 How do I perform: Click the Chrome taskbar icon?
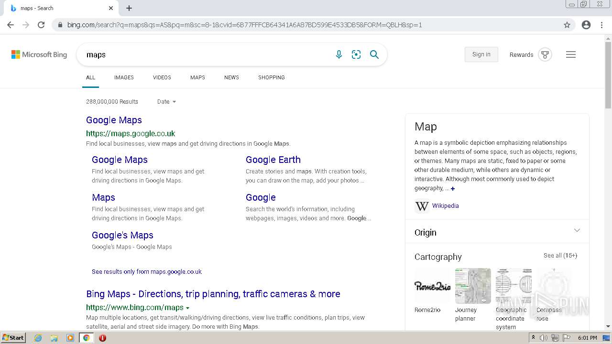pos(86,338)
